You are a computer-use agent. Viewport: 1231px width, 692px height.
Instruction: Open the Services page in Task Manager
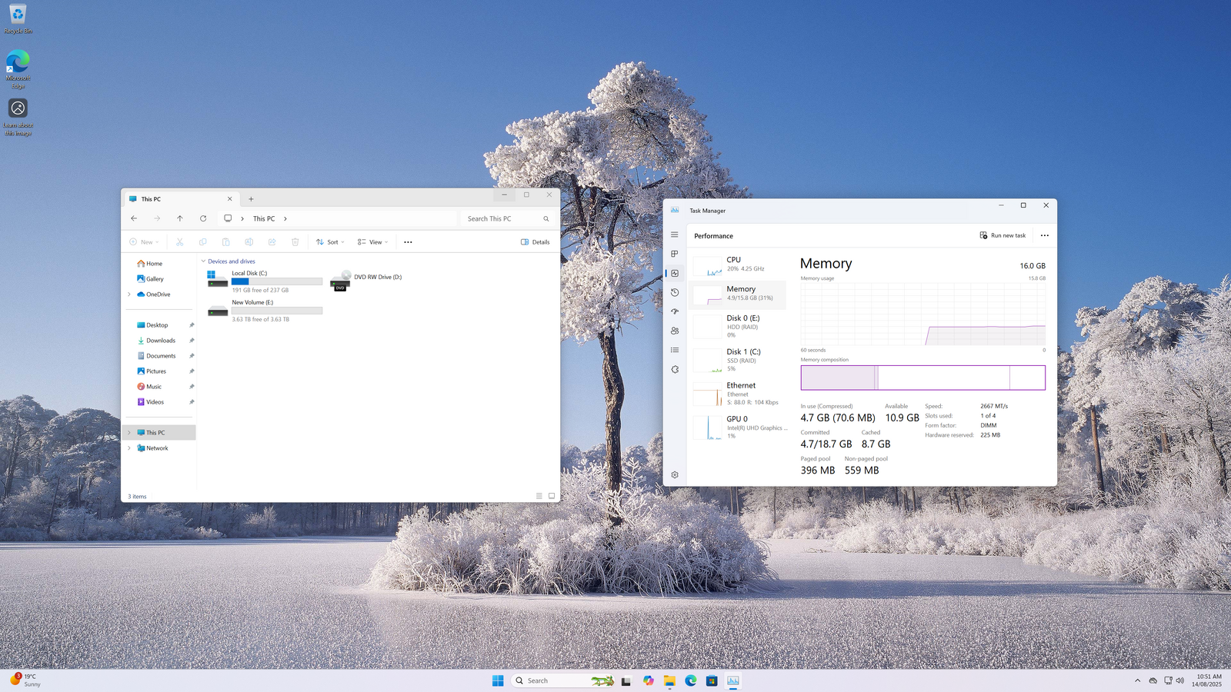(x=675, y=370)
